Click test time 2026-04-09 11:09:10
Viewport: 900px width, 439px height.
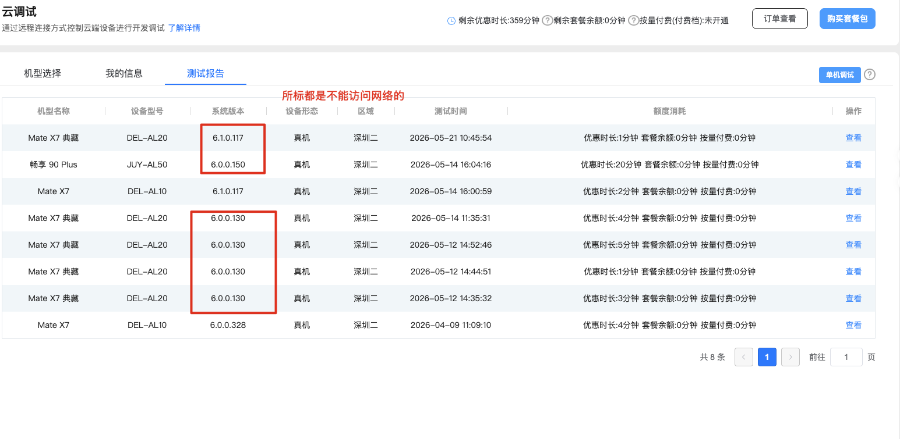pyautogui.click(x=451, y=325)
